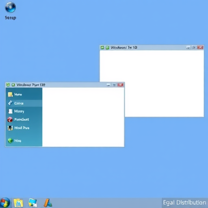The height and width of the screenshot is (208, 208).
Task: Click Egal Distribution text in taskbar
Action: click(184, 203)
